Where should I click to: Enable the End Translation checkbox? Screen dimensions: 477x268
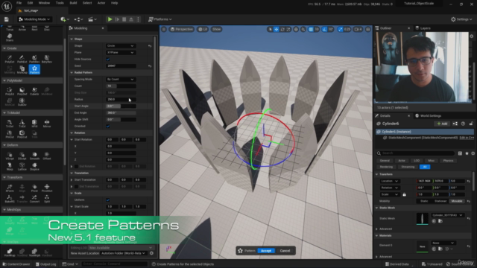[x=76, y=187]
